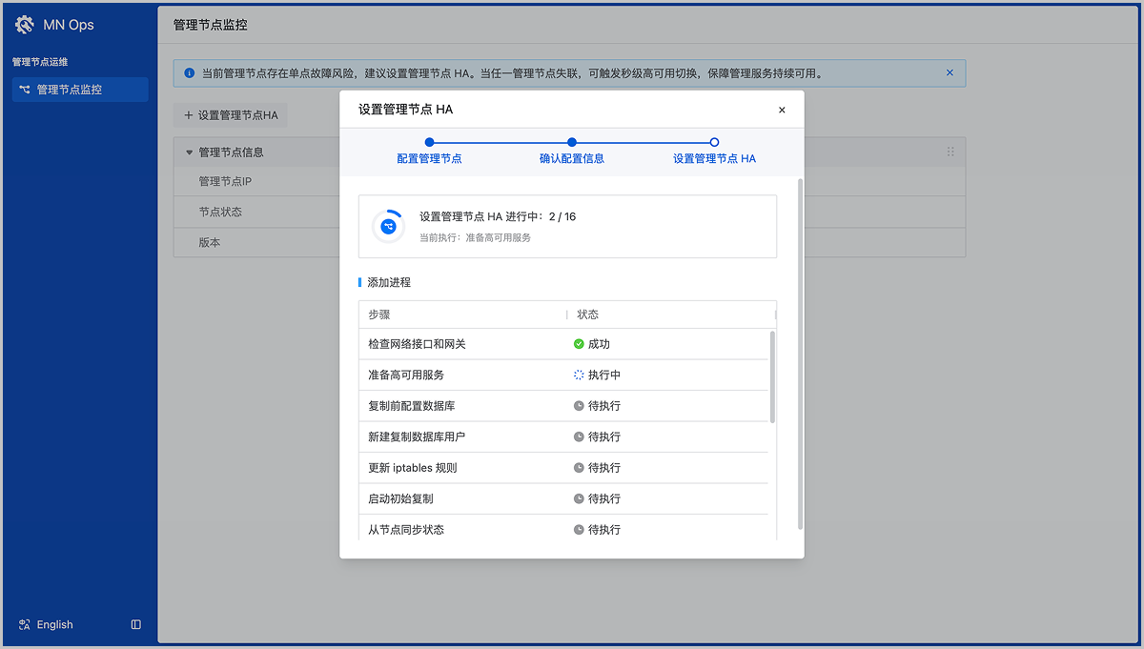1144x649 pixels.
Task: Click the 管理节点监控 page title
Action: click(x=211, y=25)
